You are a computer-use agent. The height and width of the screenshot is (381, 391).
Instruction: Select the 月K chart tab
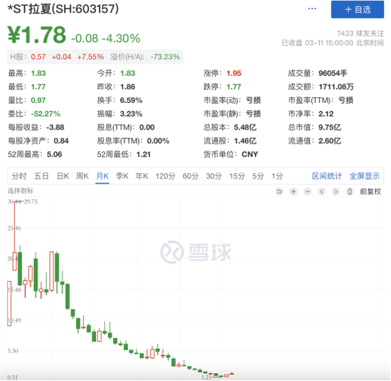tap(102, 176)
